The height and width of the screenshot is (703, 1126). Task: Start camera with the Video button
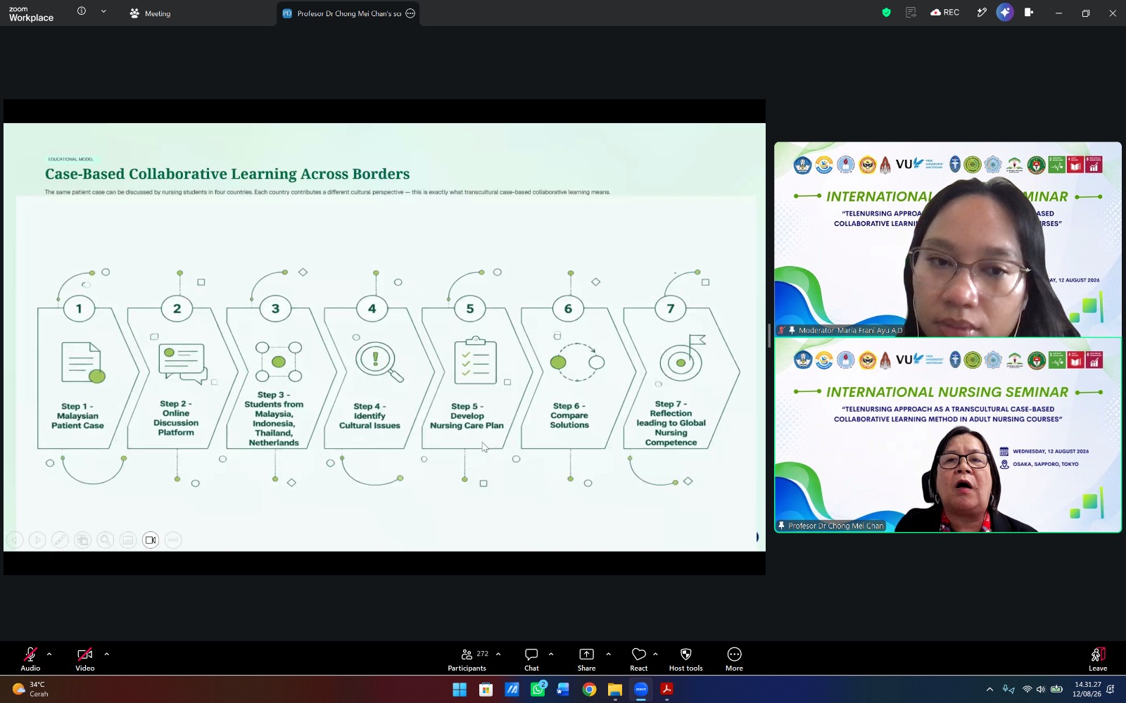pos(85,659)
